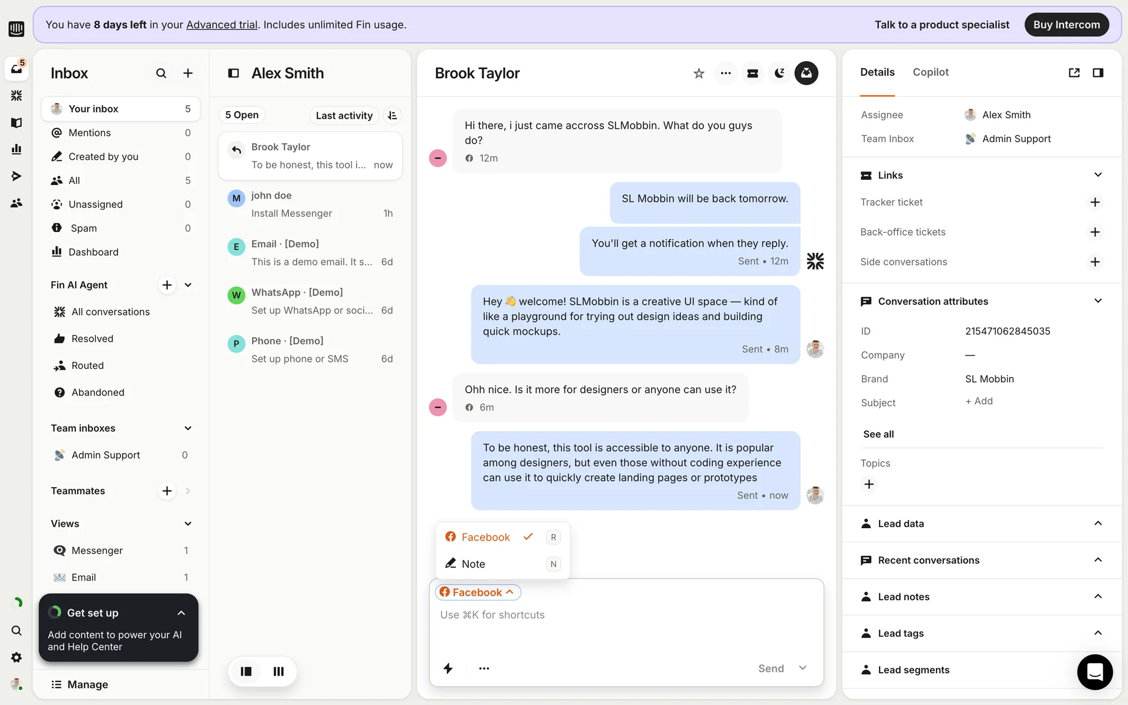Expand the Lead data section
The width and height of the screenshot is (1128, 705).
1097,523
